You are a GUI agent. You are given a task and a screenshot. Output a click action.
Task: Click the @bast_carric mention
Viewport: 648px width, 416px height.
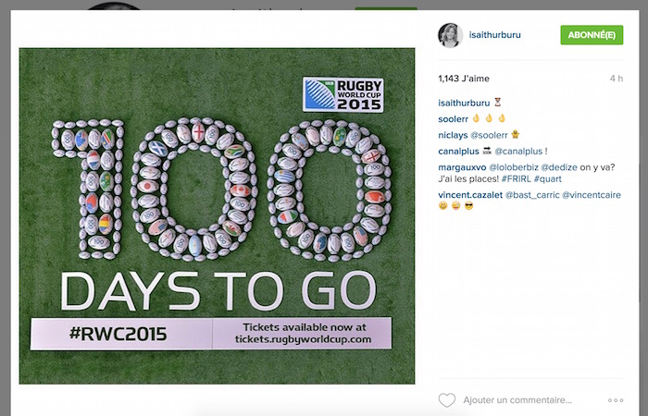coord(533,195)
